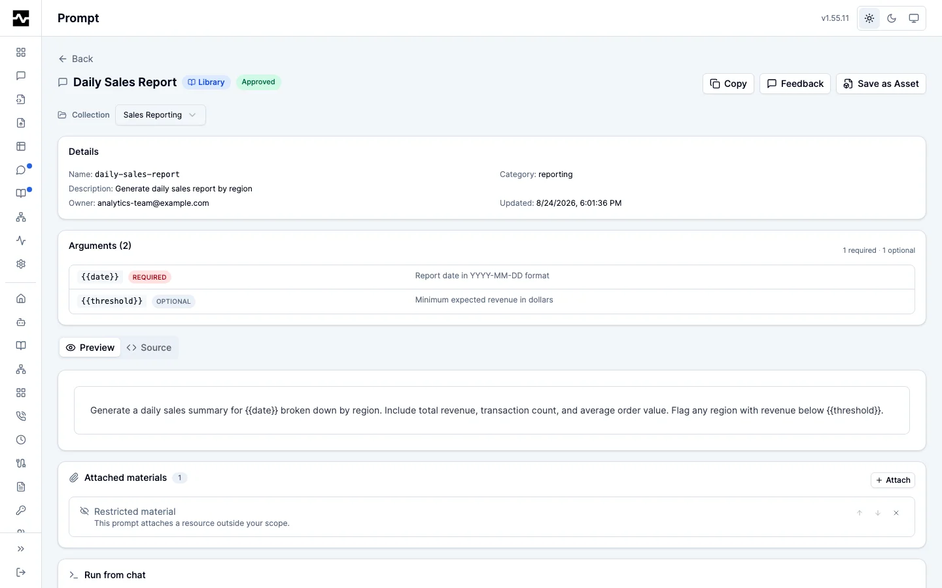Viewport: 942px width, 588px height.
Task: Click the Back link
Action: pos(76,59)
